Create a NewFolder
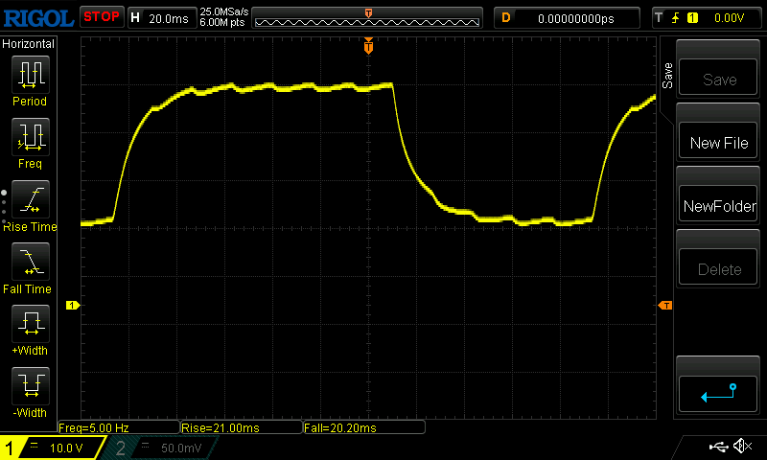The image size is (767, 460). (718, 204)
